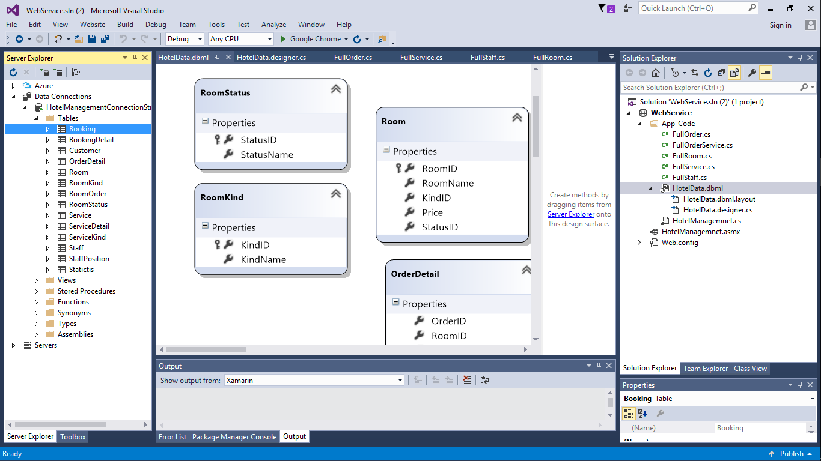Click the Navigate Backward toolbar icon

click(19, 39)
